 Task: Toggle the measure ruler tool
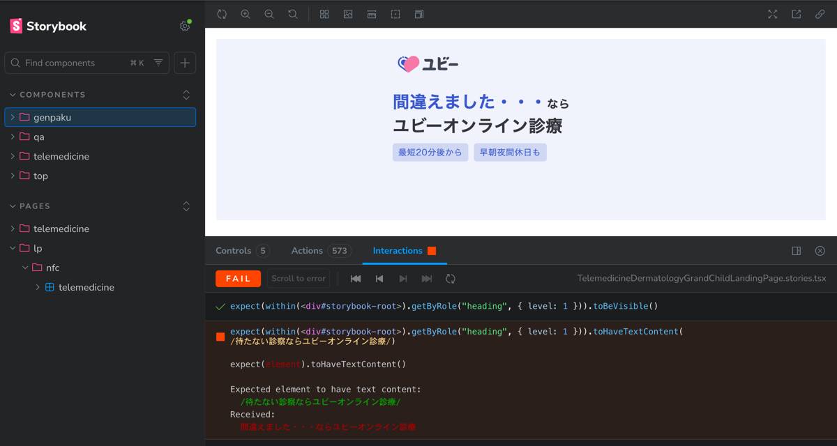point(372,14)
